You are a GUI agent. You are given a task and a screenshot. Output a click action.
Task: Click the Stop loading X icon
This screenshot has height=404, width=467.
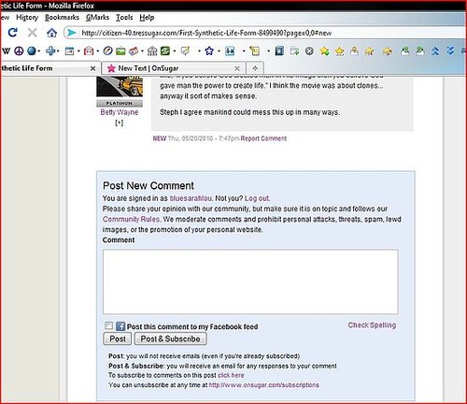(32, 32)
